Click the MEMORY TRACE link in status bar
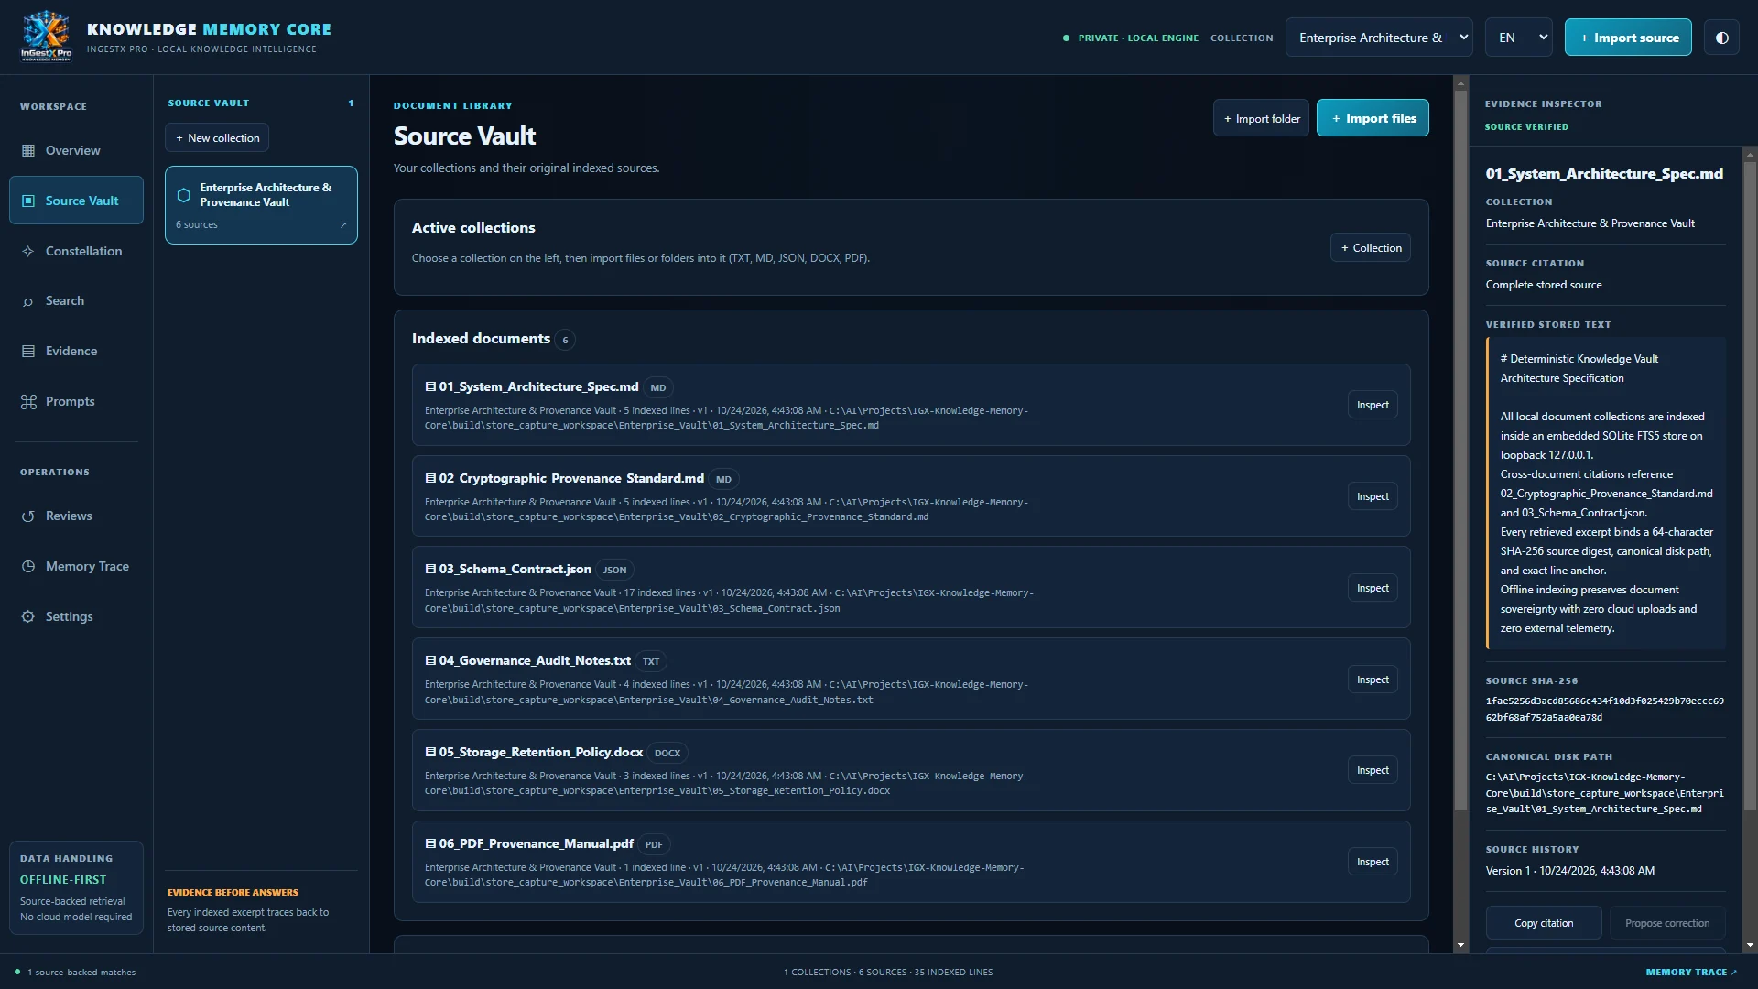The width and height of the screenshot is (1758, 989). tap(1691, 973)
